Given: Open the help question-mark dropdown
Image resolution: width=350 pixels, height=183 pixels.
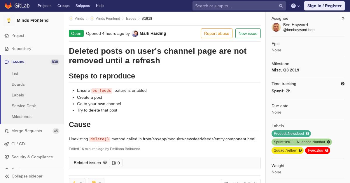Looking at the screenshot, I should 295,6.
